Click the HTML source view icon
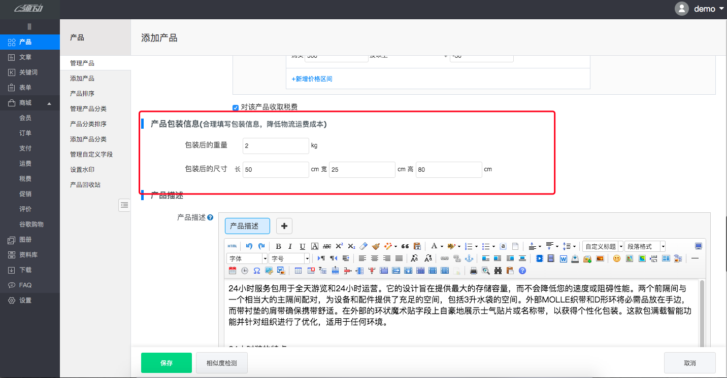 [x=232, y=246]
